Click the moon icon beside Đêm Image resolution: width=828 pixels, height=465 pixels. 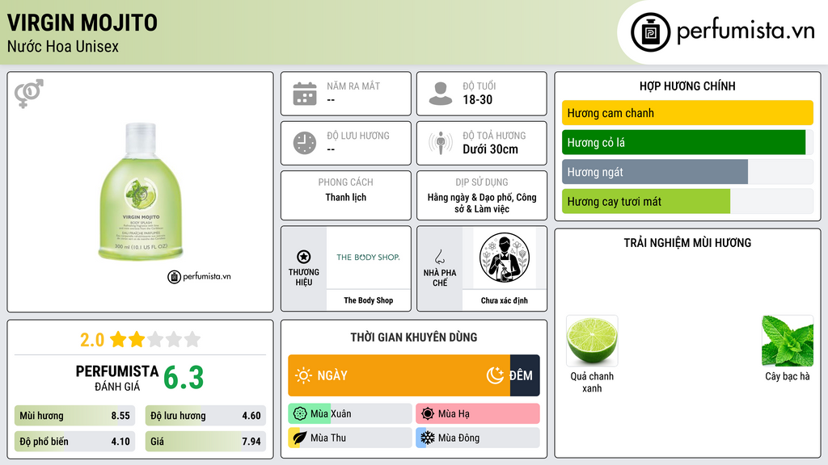tap(495, 375)
